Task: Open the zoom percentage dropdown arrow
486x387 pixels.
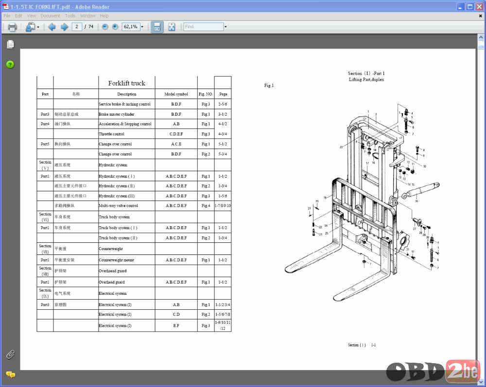Action: coord(142,27)
